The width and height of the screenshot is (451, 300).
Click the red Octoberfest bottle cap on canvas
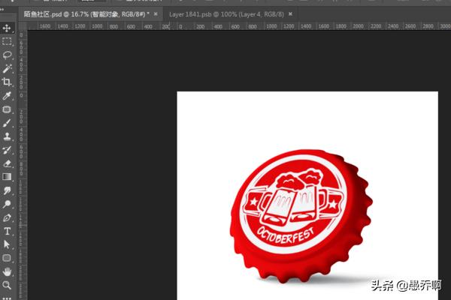tap(301, 214)
